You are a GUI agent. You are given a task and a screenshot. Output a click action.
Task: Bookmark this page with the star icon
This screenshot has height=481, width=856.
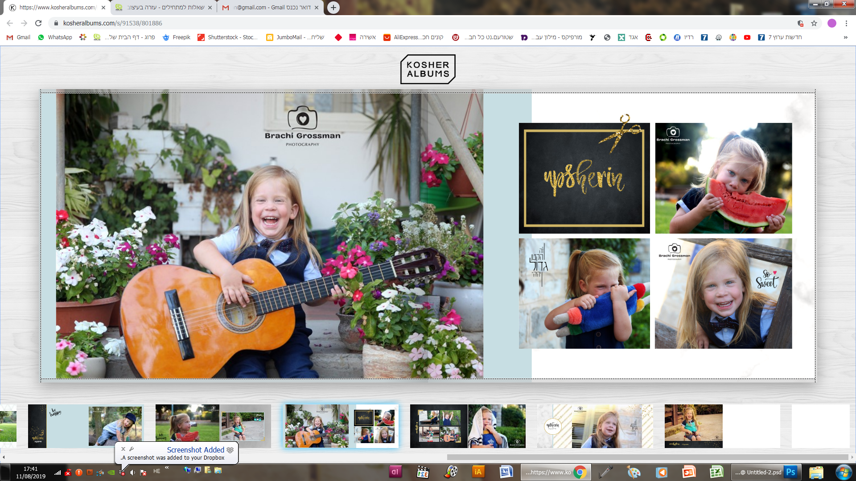[x=814, y=23]
